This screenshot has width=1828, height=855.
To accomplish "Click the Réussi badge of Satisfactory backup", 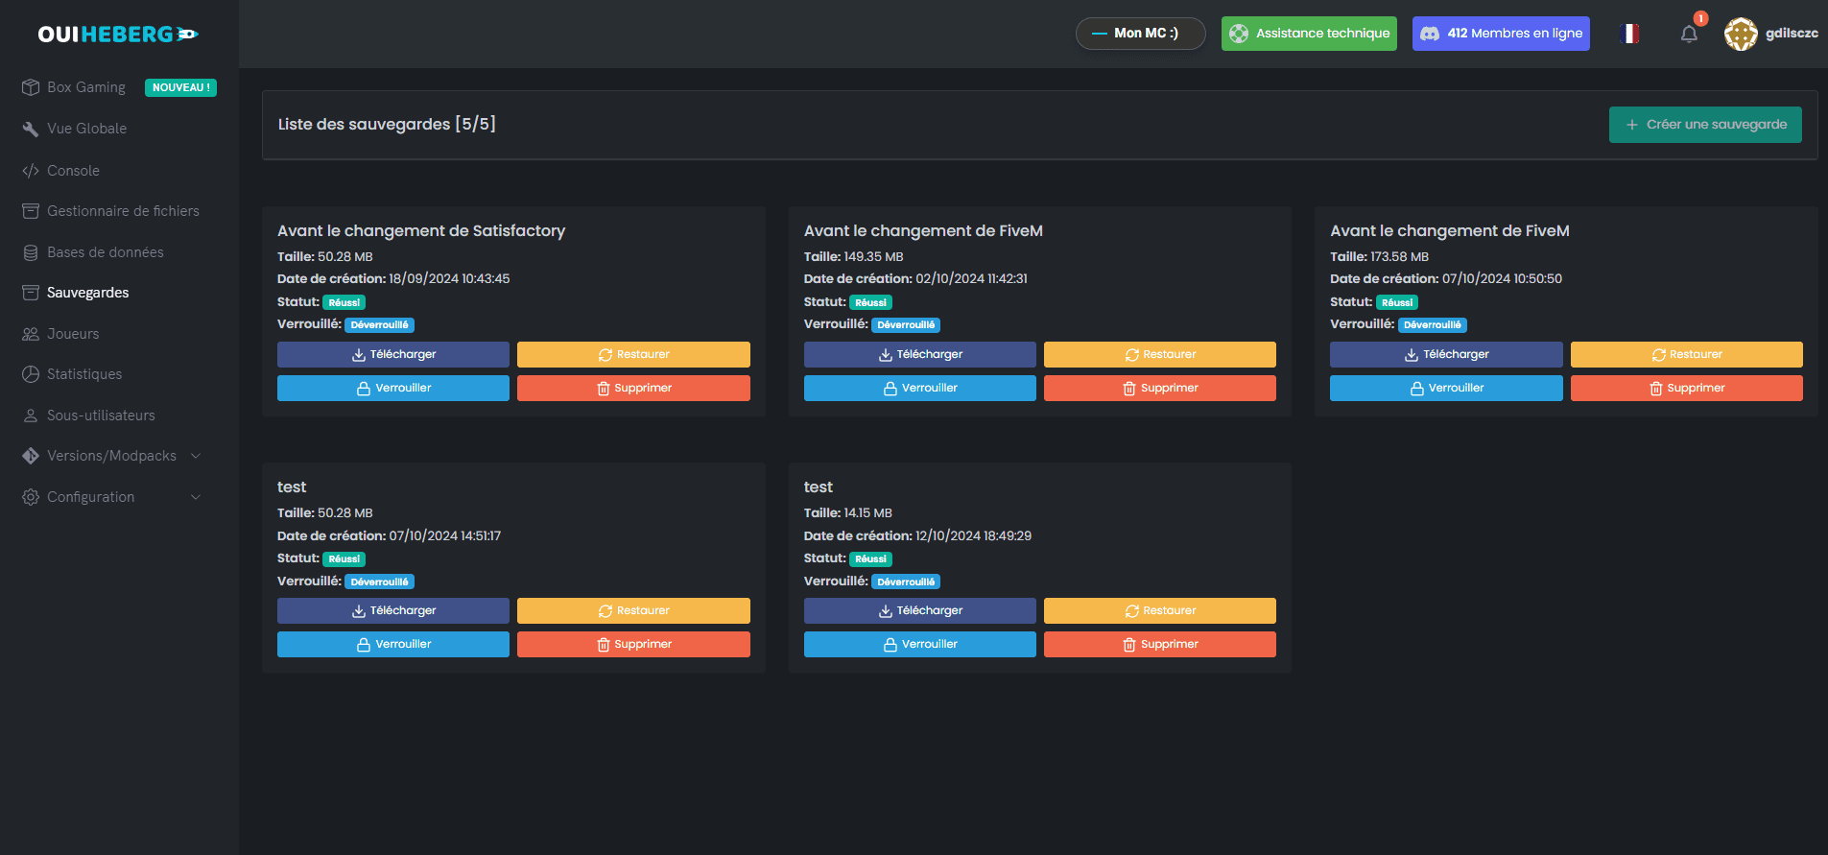I will (x=344, y=302).
